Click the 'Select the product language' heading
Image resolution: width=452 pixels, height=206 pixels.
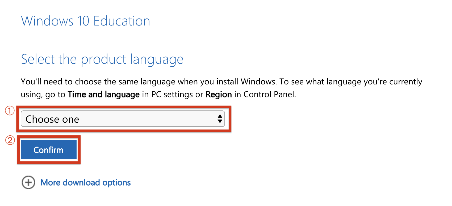click(102, 59)
